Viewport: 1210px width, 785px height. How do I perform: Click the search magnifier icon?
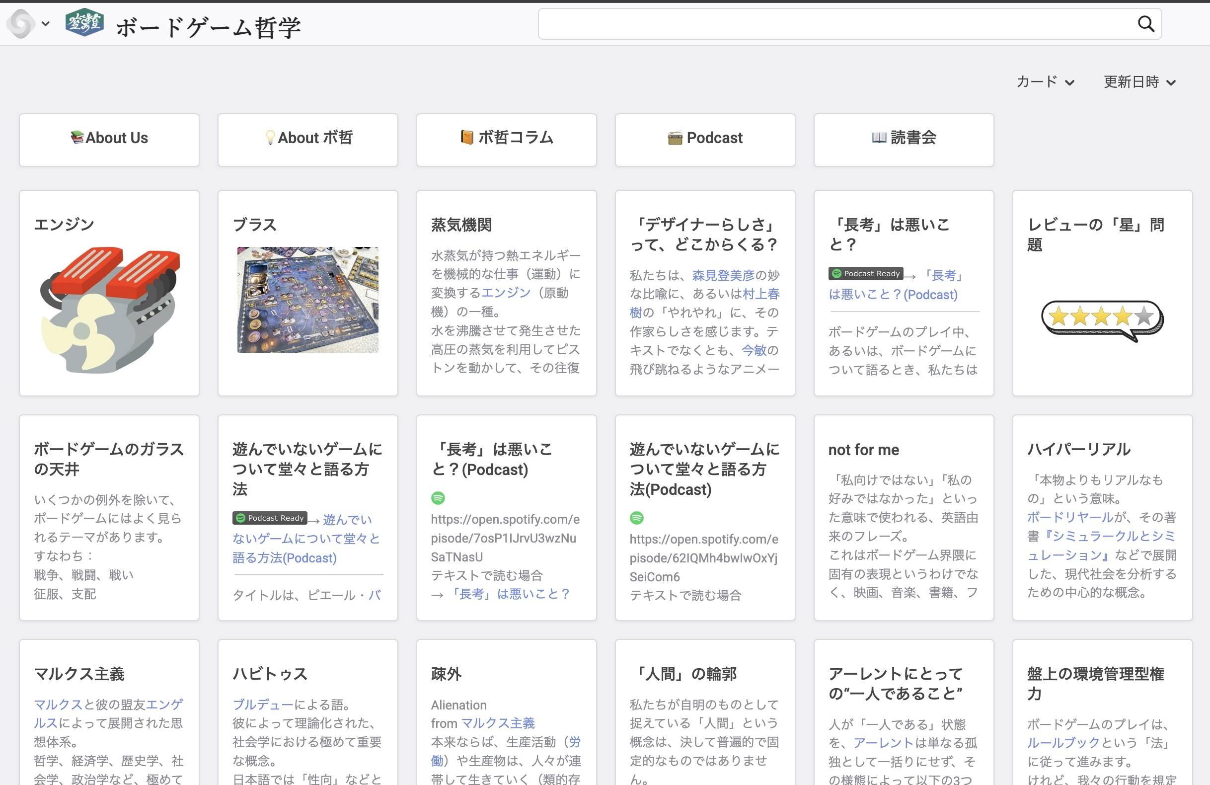[x=1145, y=24]
